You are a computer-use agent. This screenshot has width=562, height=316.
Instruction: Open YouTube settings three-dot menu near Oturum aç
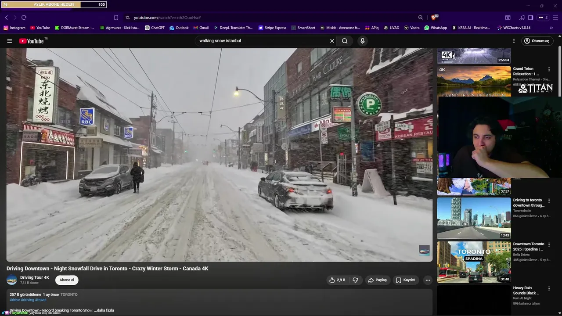(x=514, y=41)
